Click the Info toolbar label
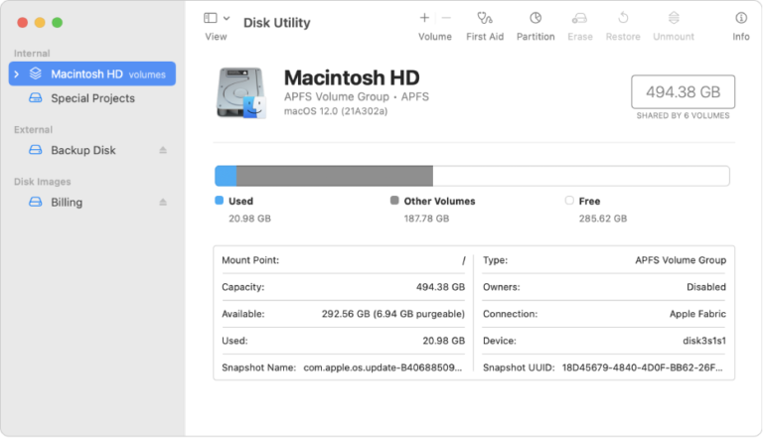This screenshot has width=763, height=439. (741, 37)
